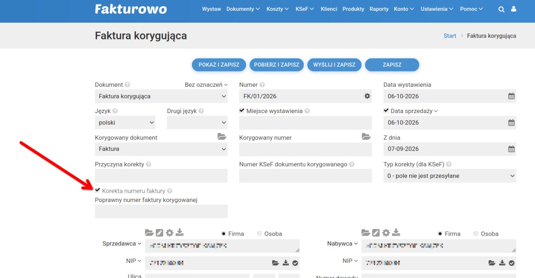Click Przyczyna korekty input field
Viewport: 535px width, 278px height.
pyautogui.click(x=161, y=176)
